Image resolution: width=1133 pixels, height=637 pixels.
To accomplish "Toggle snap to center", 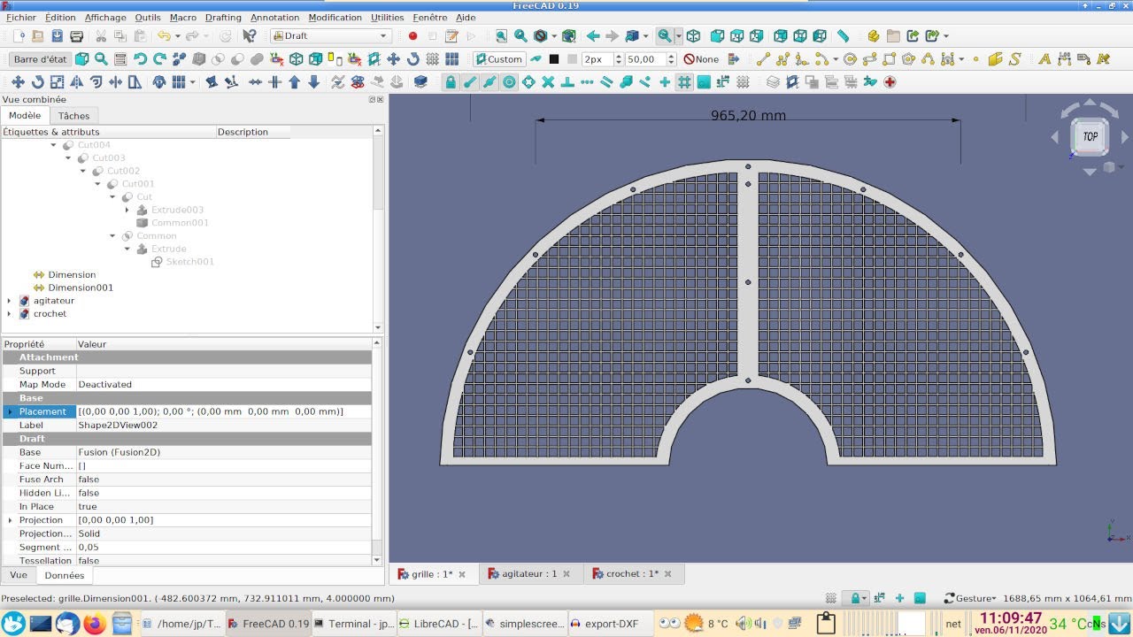I will tap(509, 82).
